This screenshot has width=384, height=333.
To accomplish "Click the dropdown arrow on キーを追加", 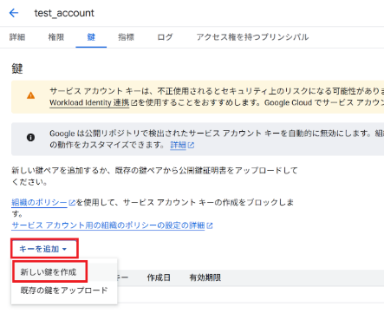I will 64,249.
